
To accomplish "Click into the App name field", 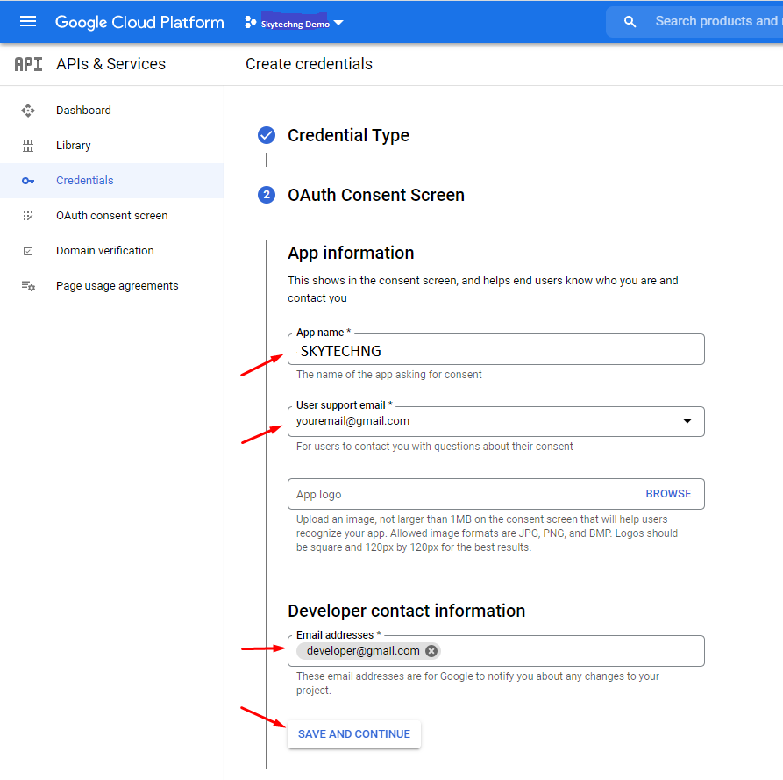I will pyautogui.click(x=496, y=349).
